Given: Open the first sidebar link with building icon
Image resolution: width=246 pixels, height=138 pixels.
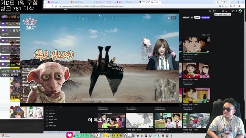Looking at the screenshot, I should pyautogui.click(x=50, y=113).
